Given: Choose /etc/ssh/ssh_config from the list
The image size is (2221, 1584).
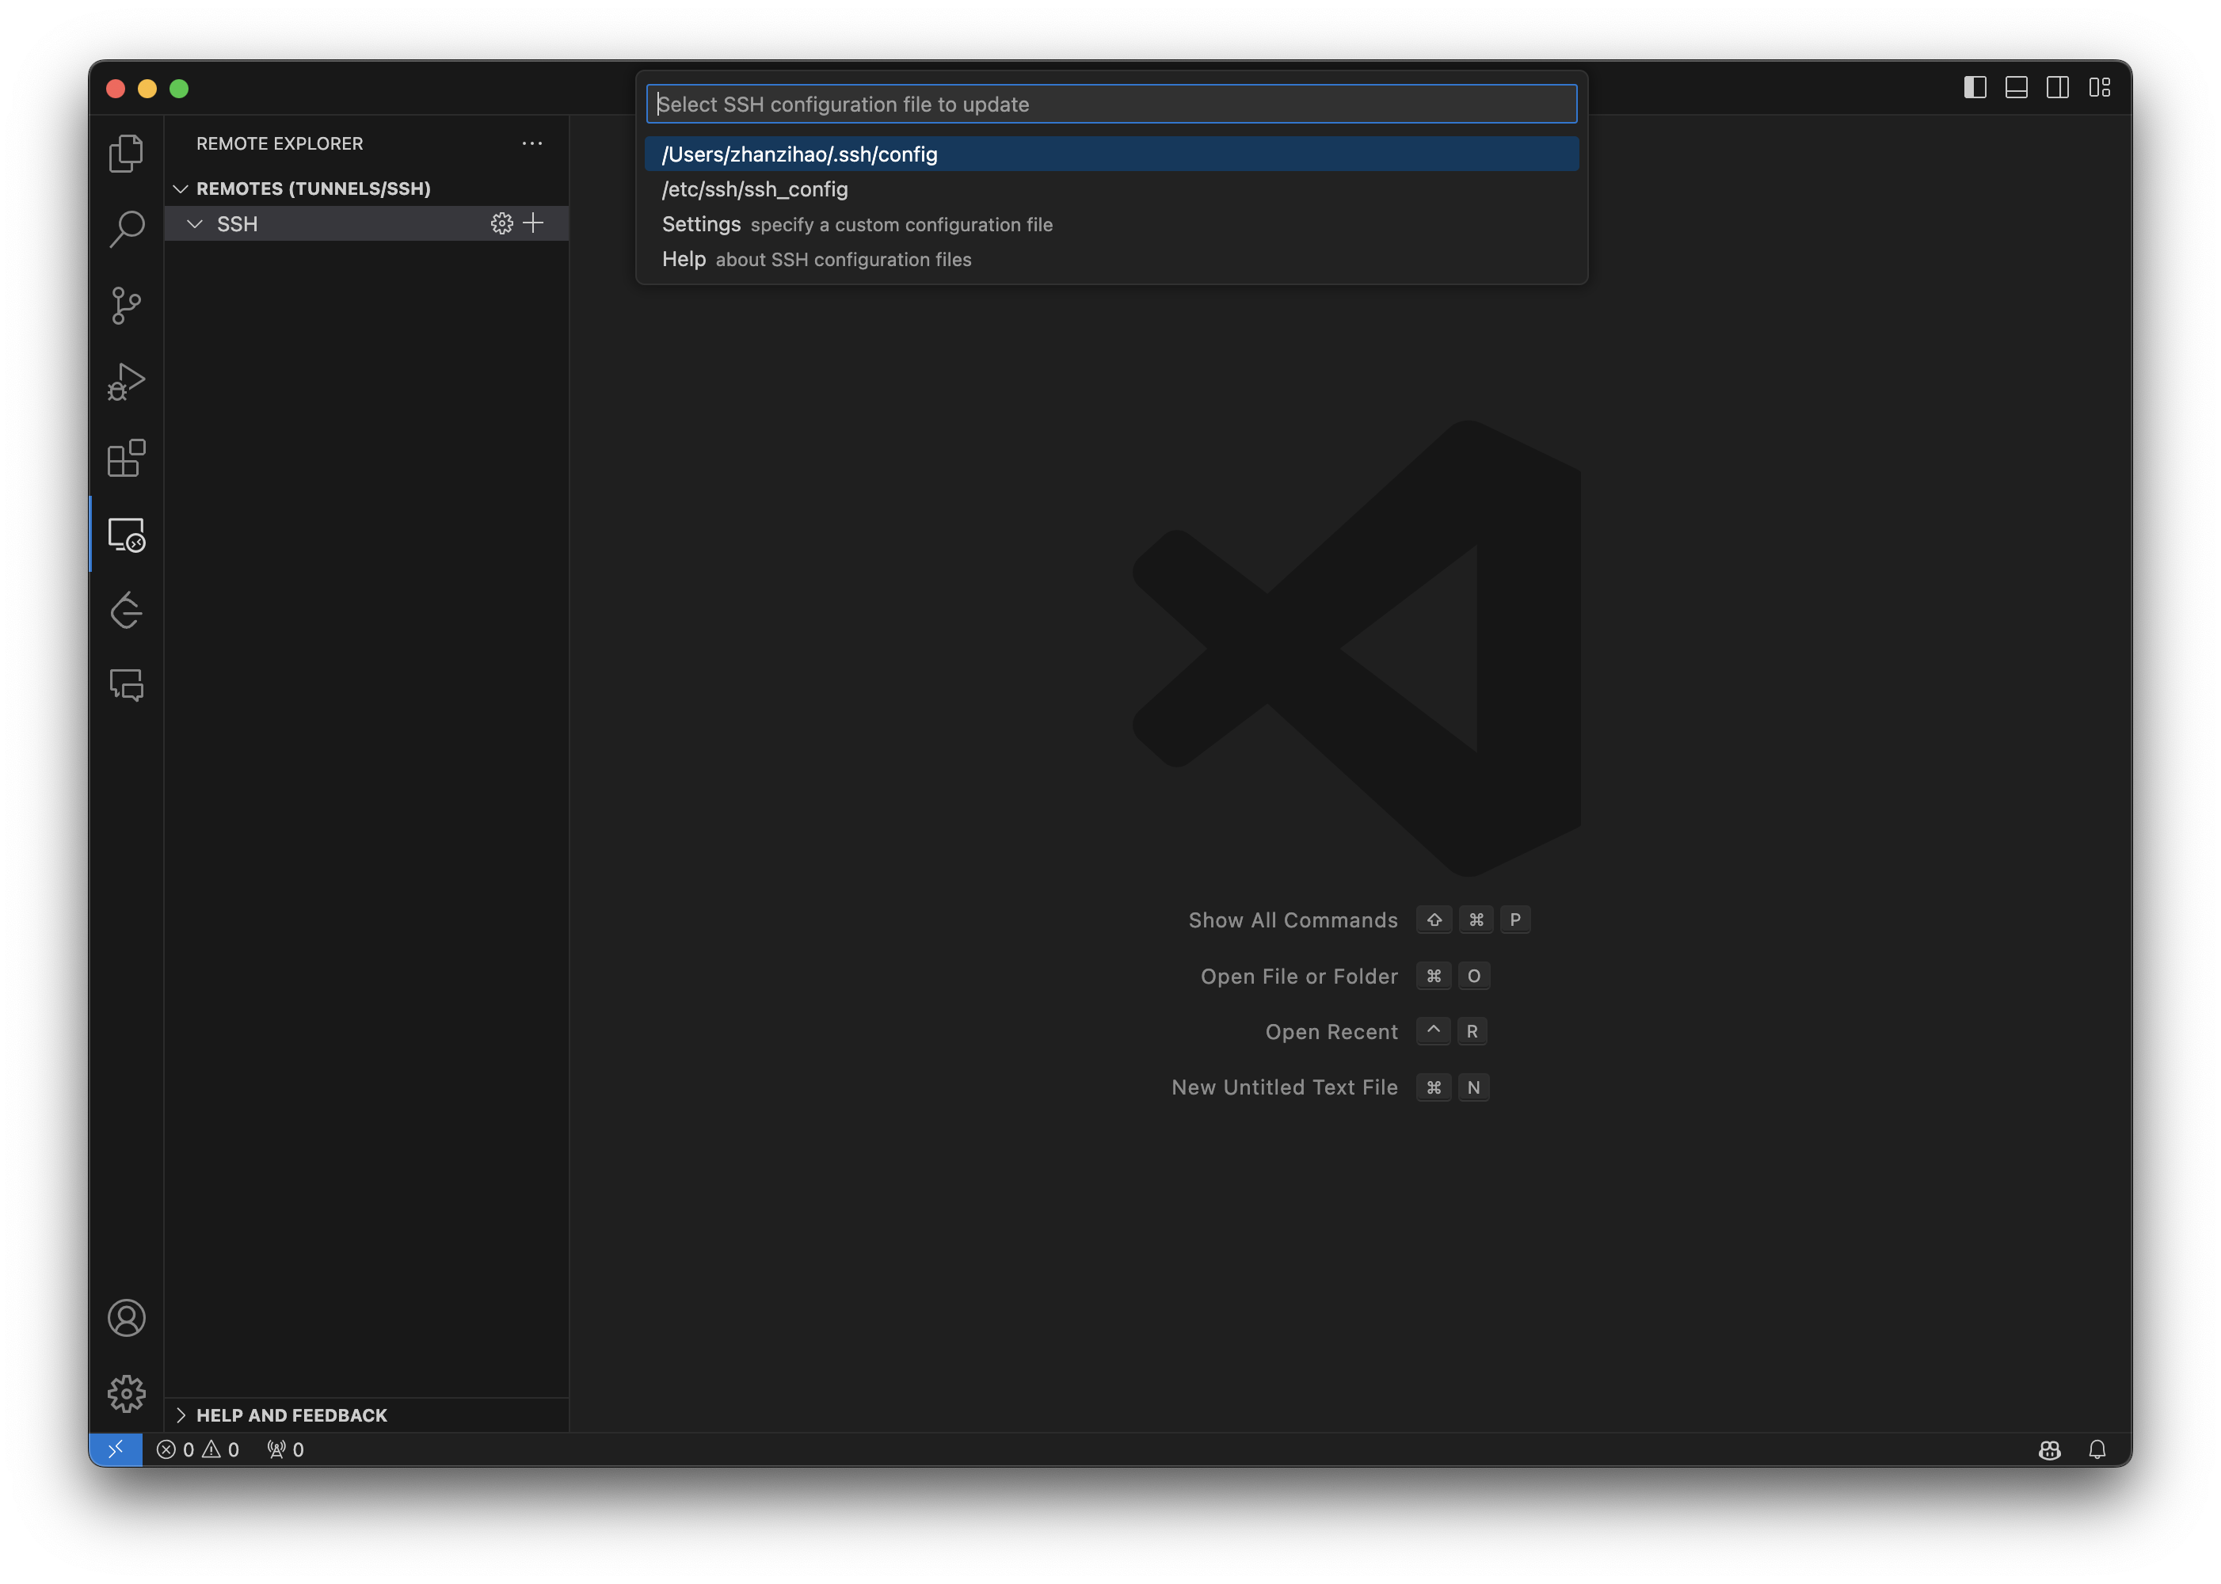Looking at the screenshot, I should 755,189.
